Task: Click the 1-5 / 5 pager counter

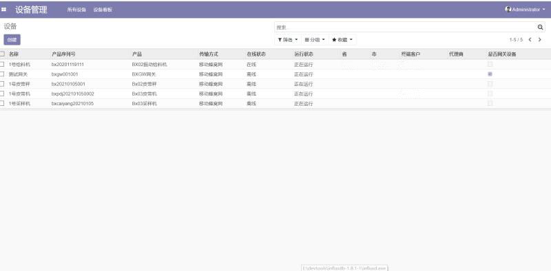Action: click(x=516, y=40)
